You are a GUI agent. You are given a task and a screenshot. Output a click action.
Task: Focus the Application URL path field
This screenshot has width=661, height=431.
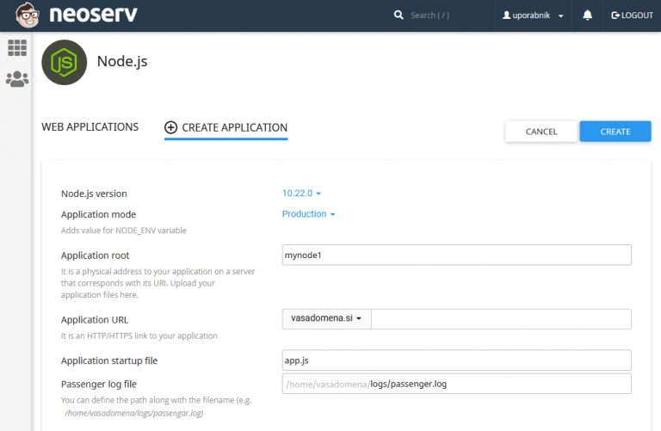tap(501, 319)
